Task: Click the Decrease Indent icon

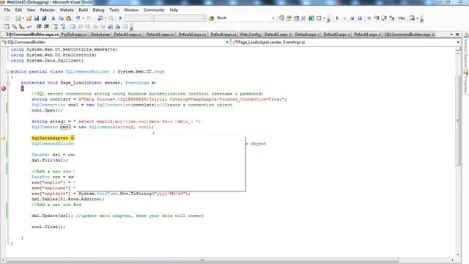Action: 39,26
